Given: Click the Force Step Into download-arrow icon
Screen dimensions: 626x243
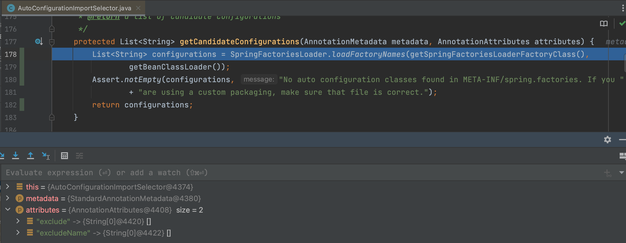Looking at the screenshot, I should click(16, 156).
